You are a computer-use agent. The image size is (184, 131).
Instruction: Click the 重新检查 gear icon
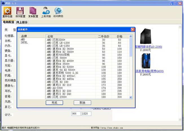(x=7, y=11)
